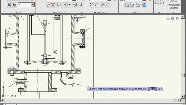Click the horizontal scrollbar right arrow
Screen dimensions: 186x105
pos(179,100)
